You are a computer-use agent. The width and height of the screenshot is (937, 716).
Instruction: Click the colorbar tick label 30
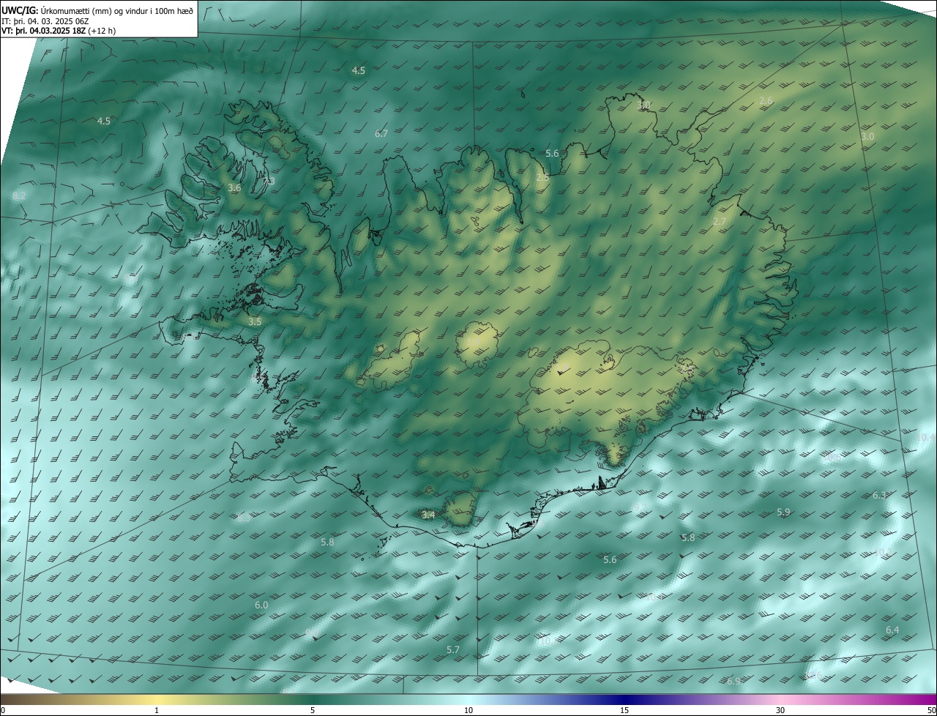point(780,711)
